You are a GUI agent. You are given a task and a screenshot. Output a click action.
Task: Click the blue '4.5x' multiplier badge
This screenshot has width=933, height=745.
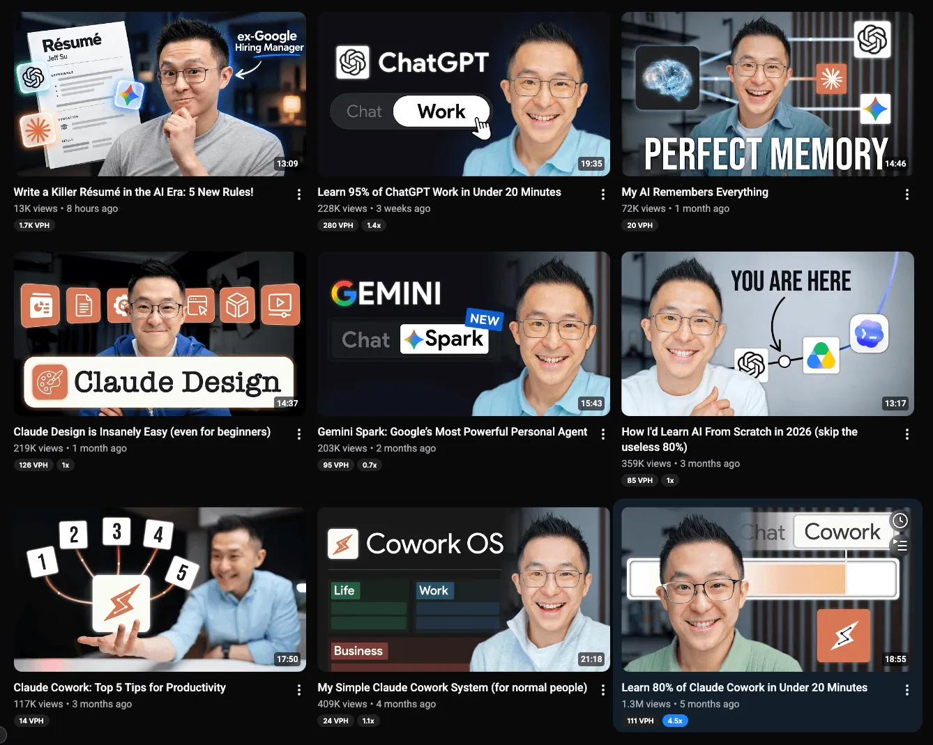(675, 721)
